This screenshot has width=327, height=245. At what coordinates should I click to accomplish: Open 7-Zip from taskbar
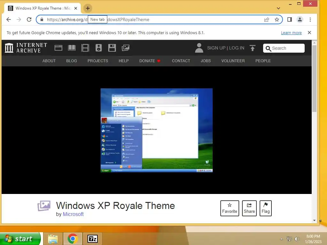[x=93, y=239]
